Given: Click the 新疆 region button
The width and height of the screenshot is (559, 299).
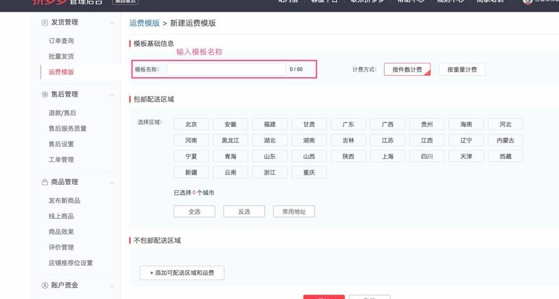Looking at the screenshot, I should pos(191,173).
